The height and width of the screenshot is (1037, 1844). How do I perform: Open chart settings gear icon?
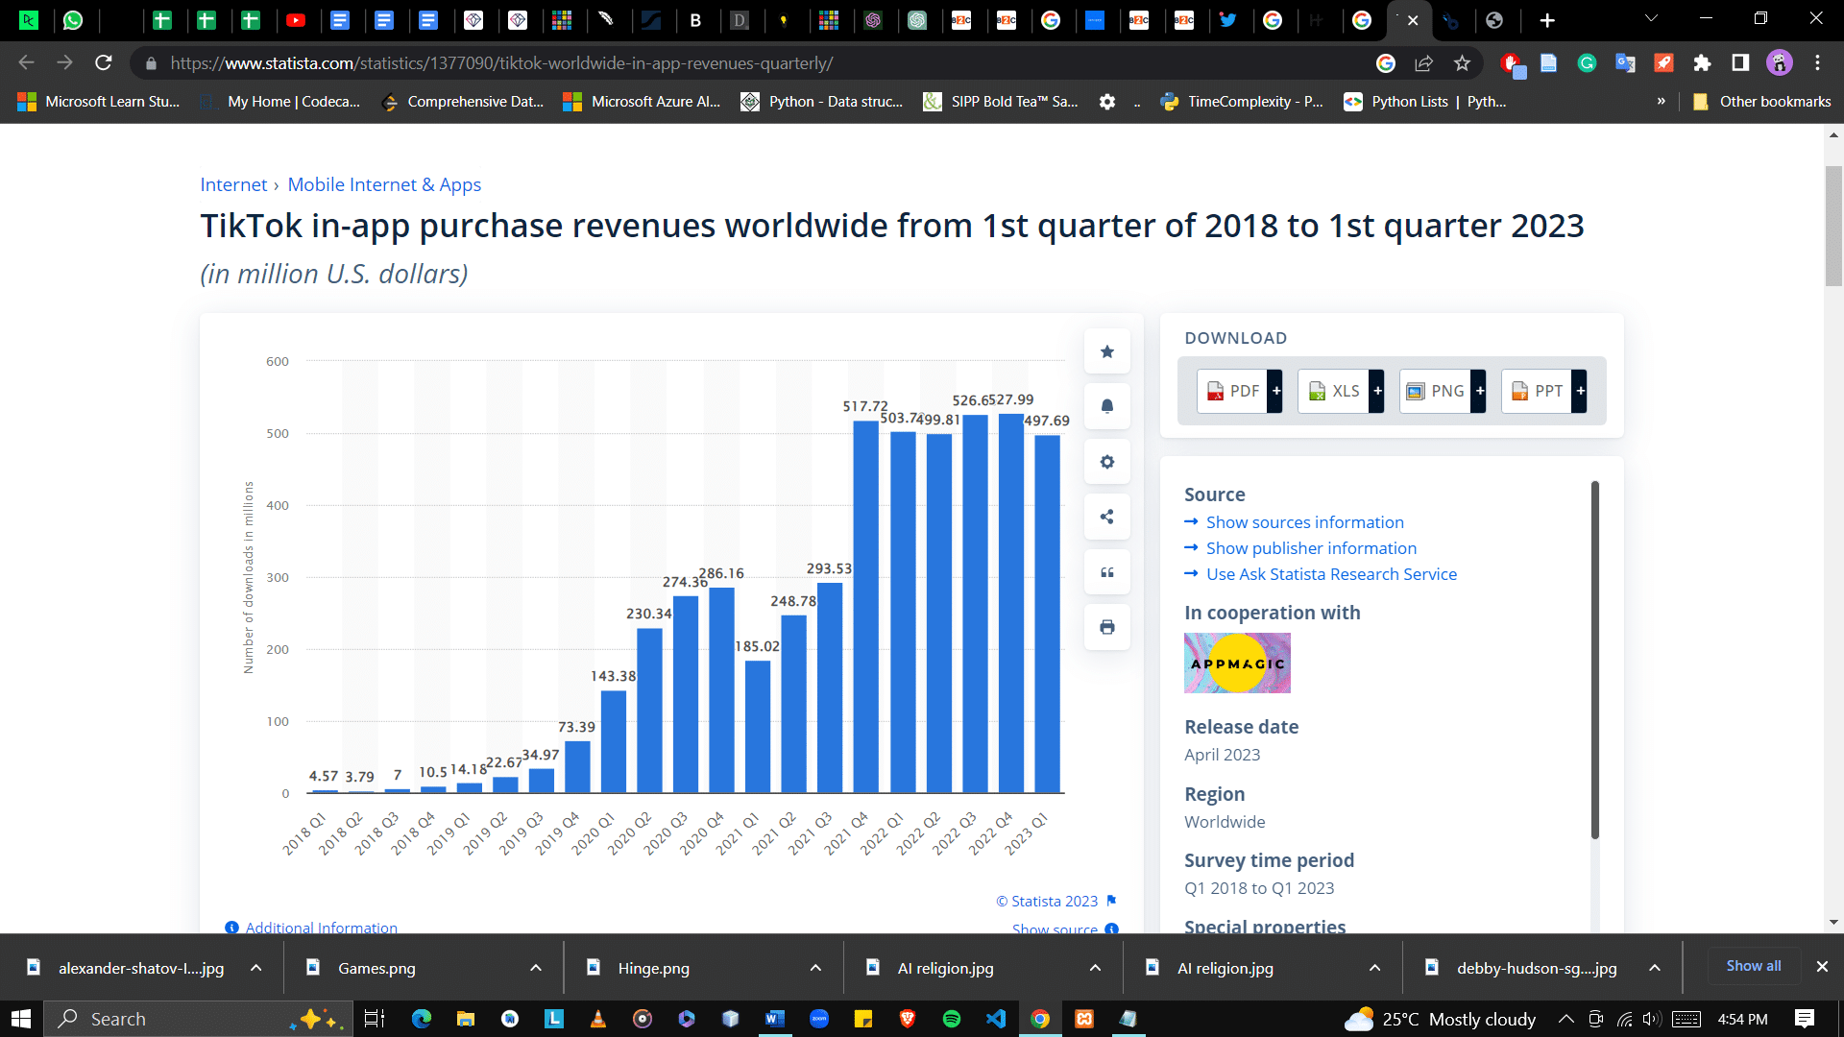coord(1106,462)
